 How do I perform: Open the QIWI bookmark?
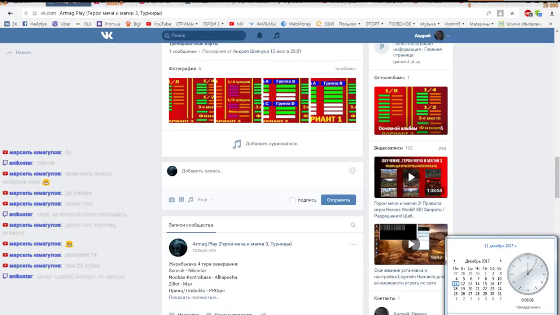pos(325,24)
